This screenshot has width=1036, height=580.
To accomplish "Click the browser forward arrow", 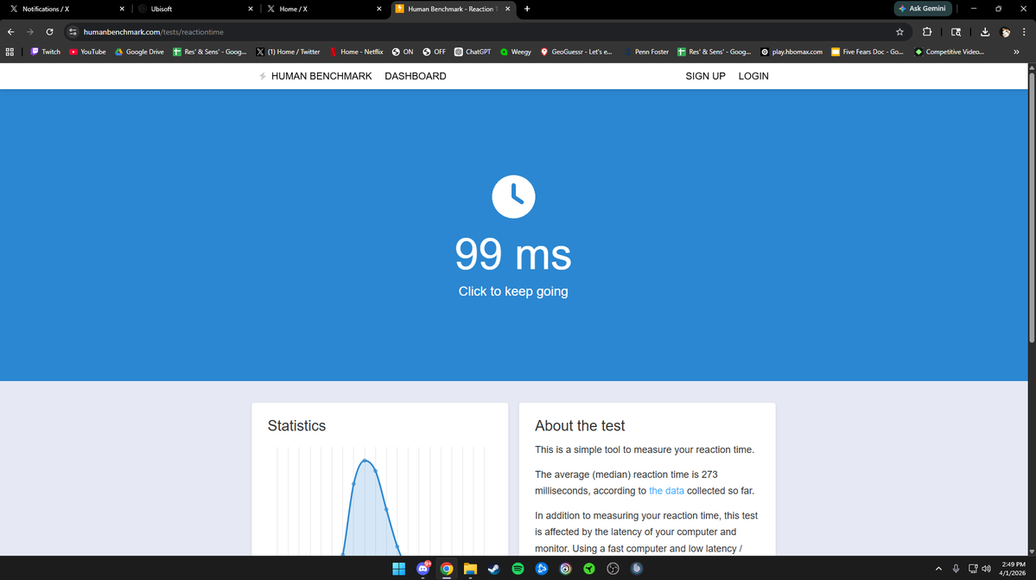I will tap(30, 32).
